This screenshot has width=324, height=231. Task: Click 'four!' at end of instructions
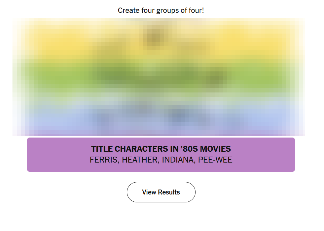click(x=197, y=11)
